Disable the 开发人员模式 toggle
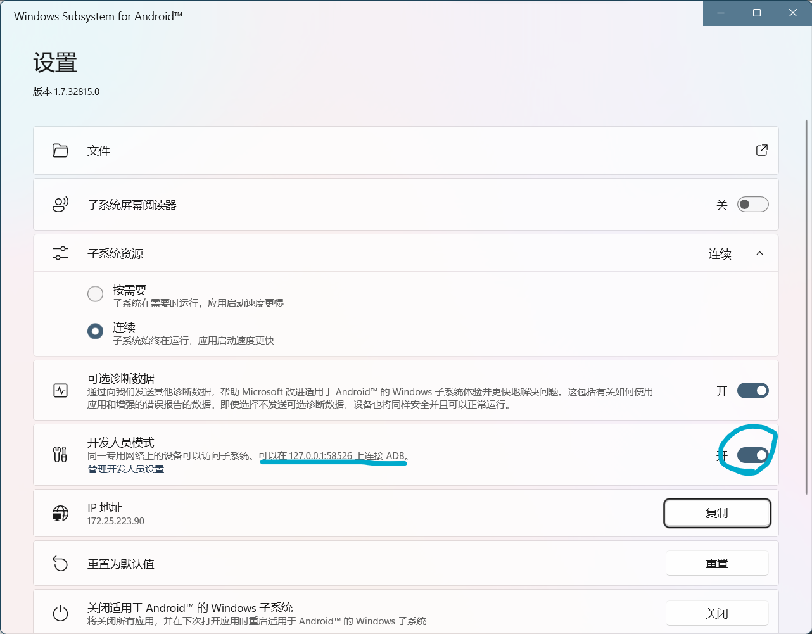Screen dimensions: 812x634 tap(752, 455)
